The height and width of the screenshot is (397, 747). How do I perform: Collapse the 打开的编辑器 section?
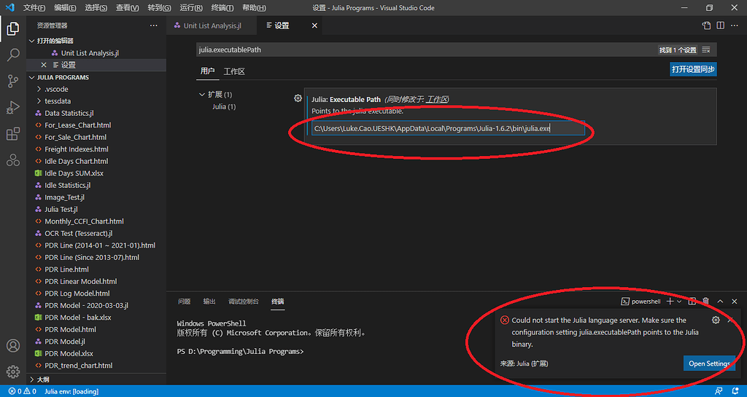(x=31, y=41)
